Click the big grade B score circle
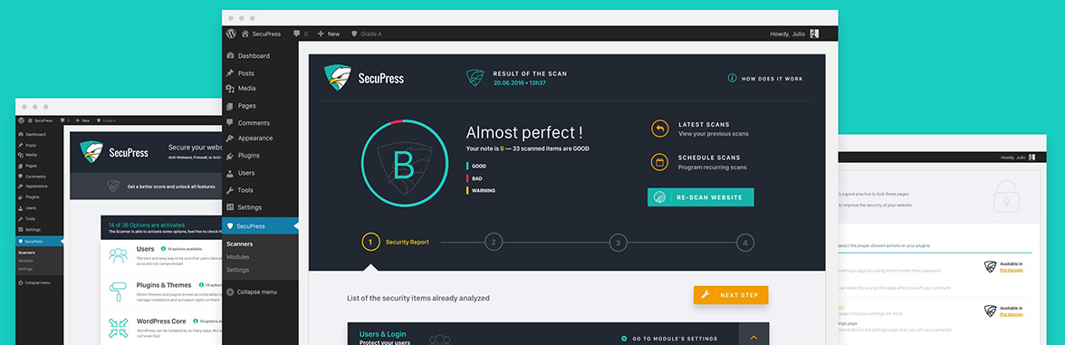This screenshot has width=1065, height=345. (404, 164)
